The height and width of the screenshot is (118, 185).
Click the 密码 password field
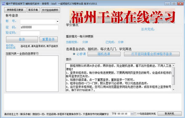tap(39, 27)
